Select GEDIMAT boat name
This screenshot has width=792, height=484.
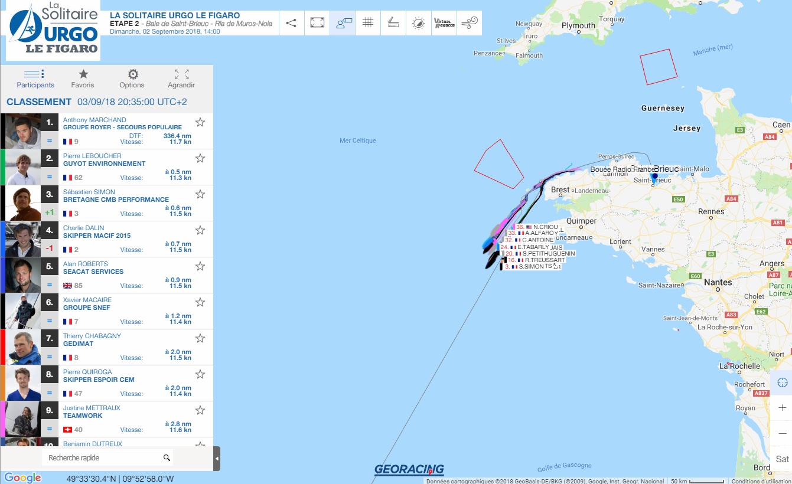[x=78, y=344]
